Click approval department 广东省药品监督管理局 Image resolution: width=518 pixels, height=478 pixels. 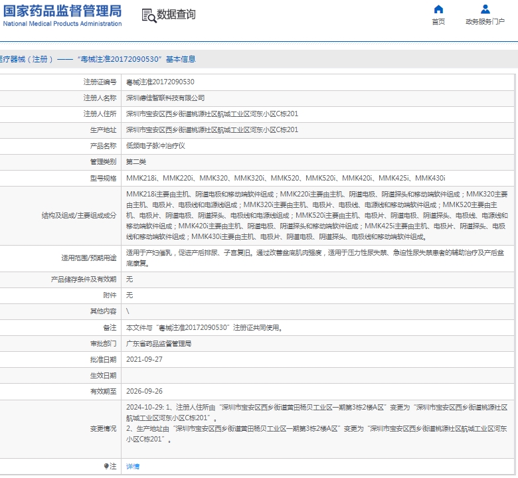click(159, 343)
